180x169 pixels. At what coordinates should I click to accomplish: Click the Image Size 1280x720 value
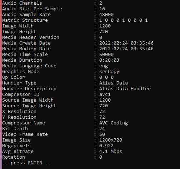pos(111,140)
